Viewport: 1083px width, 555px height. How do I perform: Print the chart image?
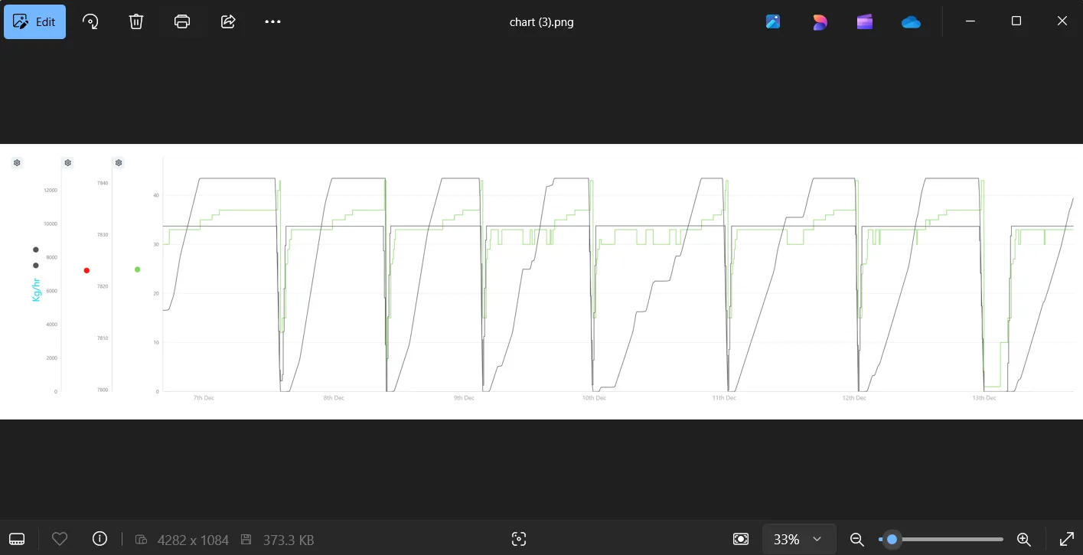(182, 21)
